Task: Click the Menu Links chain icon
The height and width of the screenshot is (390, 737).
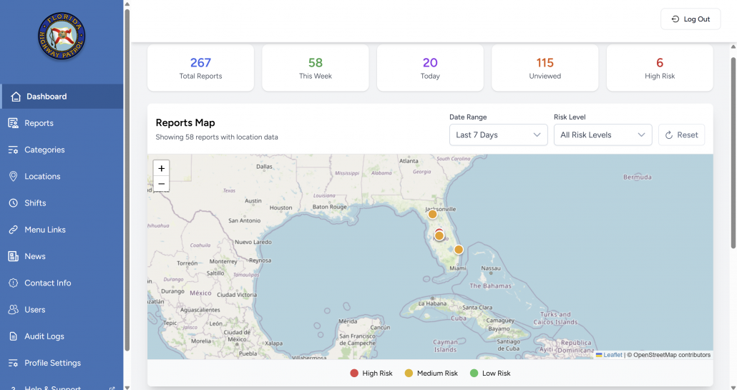Action: (x=13, y=230)
